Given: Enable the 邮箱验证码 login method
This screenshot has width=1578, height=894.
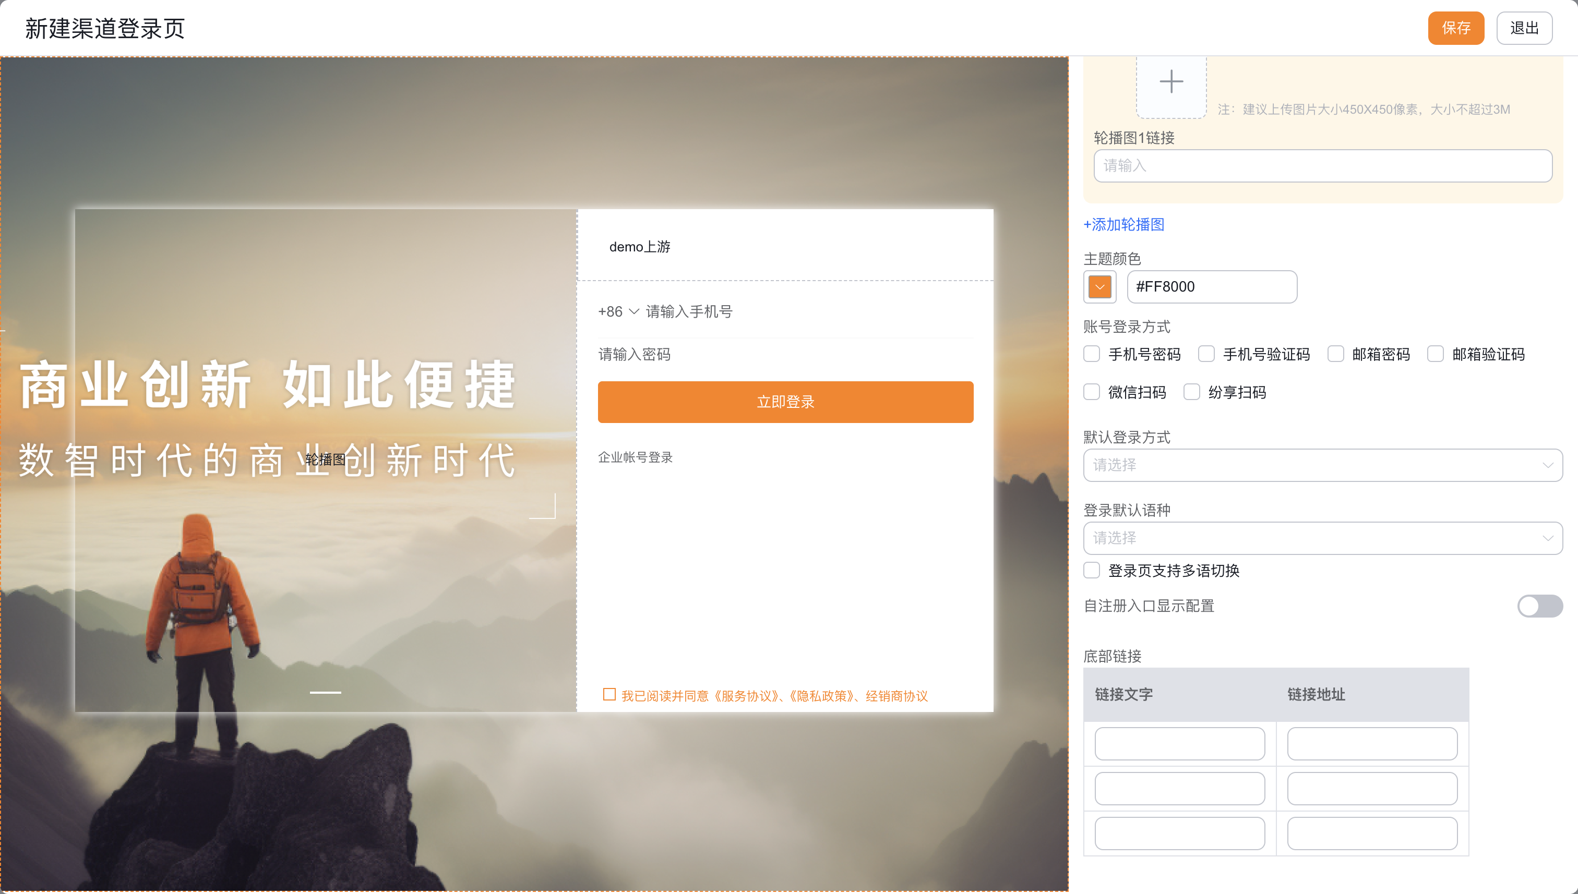Looking at the screenshot, I should 1436,354.
